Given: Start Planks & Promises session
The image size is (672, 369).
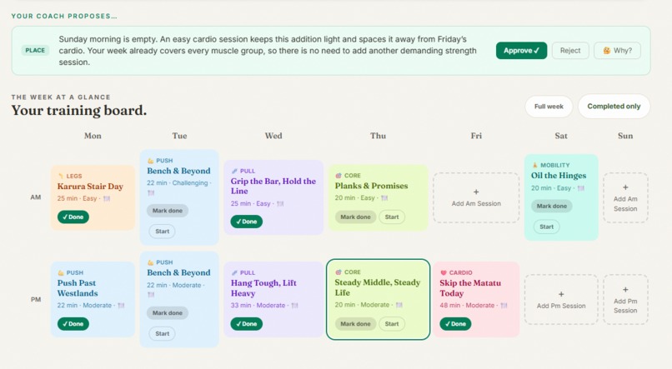Looking at the screenshot, I should [x=392, y=217].
